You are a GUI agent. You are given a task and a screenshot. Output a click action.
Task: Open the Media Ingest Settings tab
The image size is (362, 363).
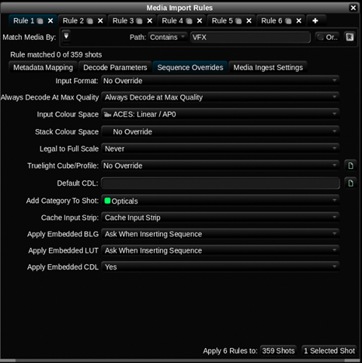tap(268, 67)
